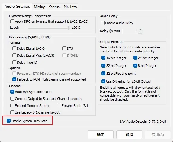
Task: Uncheck 24-bit Integer output format
Action: [x=135, y=58]
